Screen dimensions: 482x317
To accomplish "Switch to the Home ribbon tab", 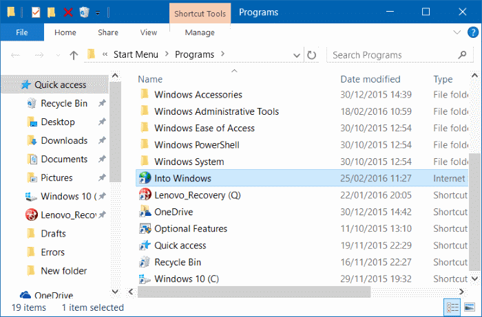I will click(65, 32).
